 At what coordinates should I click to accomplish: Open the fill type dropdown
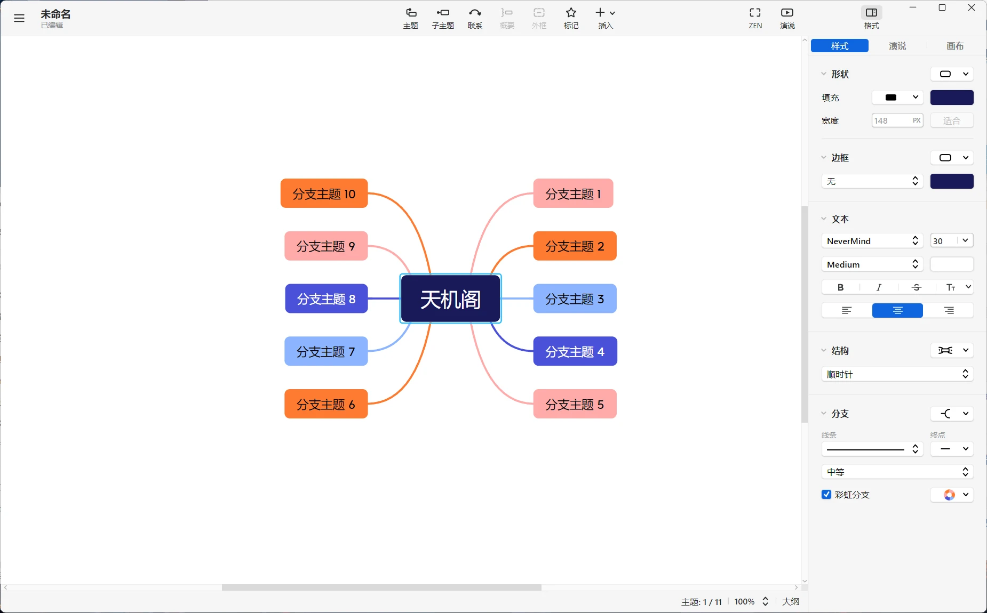(898, 98)
